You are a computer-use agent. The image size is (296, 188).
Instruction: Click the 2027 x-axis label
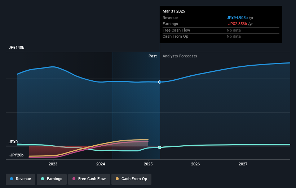[x=243, y=164]
